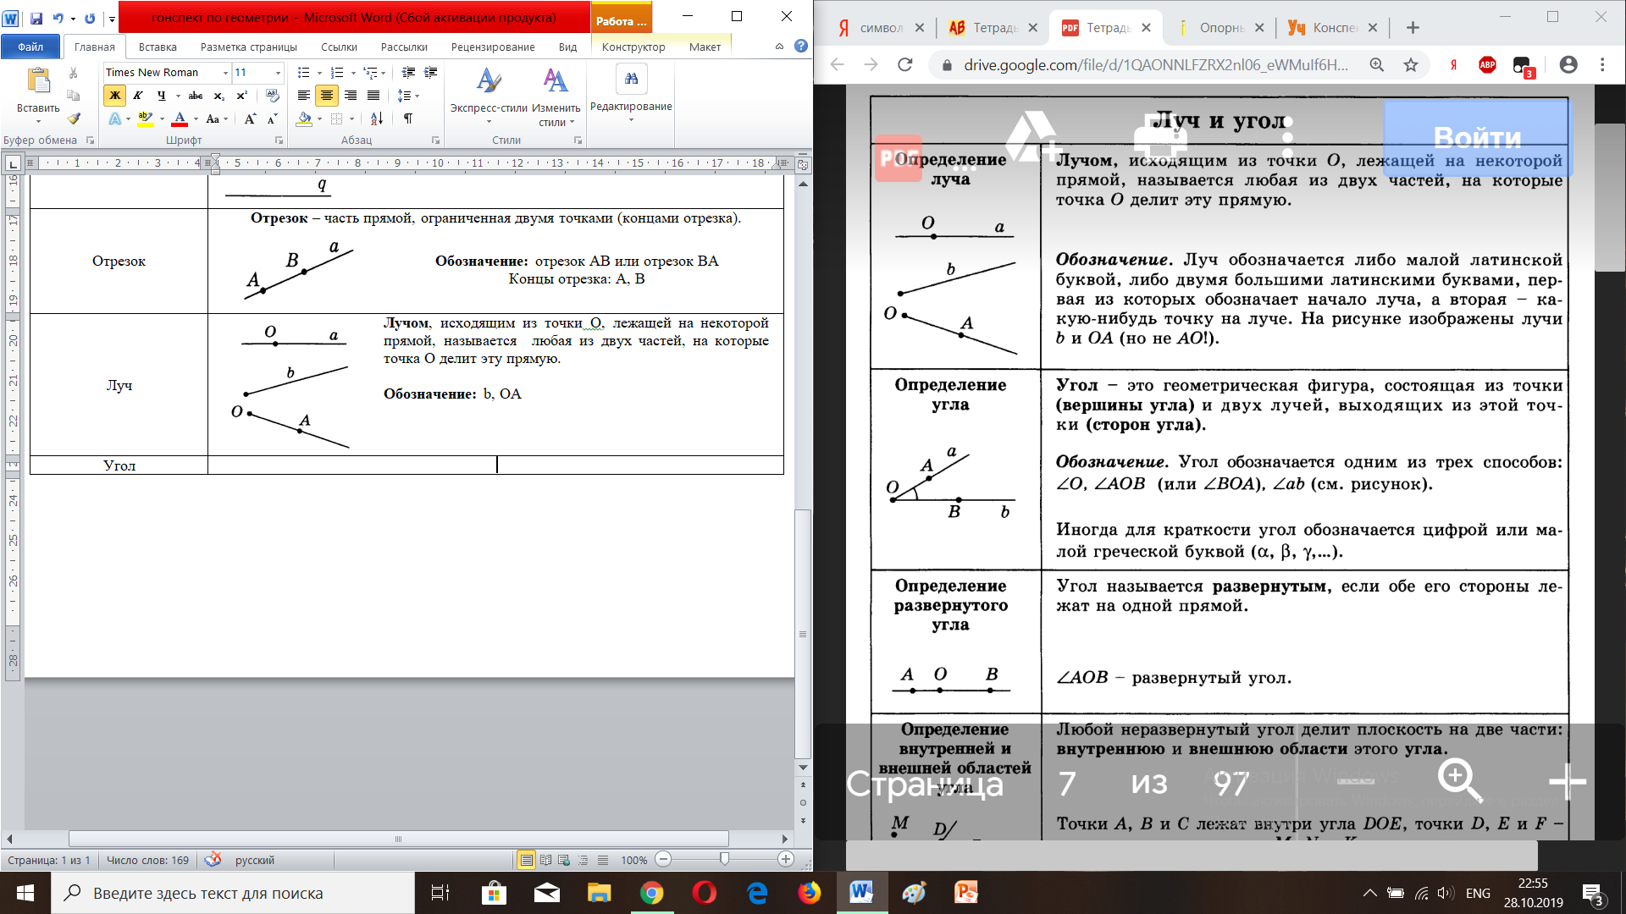Screen dimensions: 1626x914
Task: Switch to the Вставка ribbon tab
Action: [x=158, y=47]
